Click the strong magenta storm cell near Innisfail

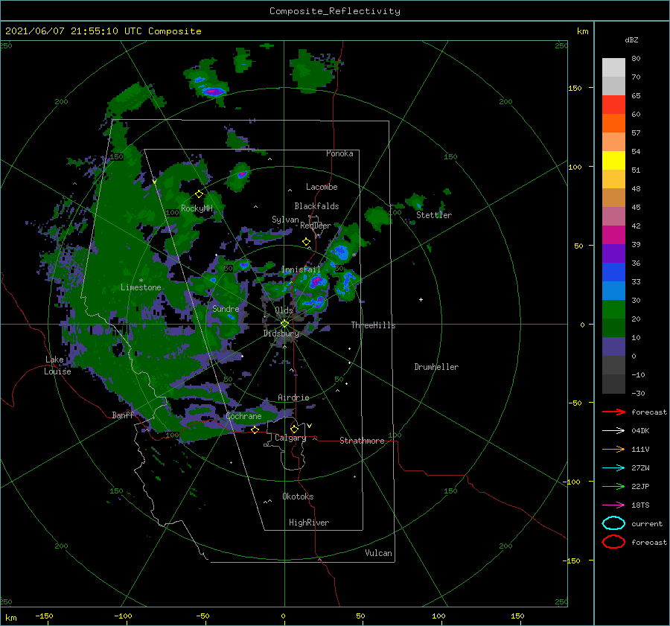pyautogui.click(x=316, y=281)
